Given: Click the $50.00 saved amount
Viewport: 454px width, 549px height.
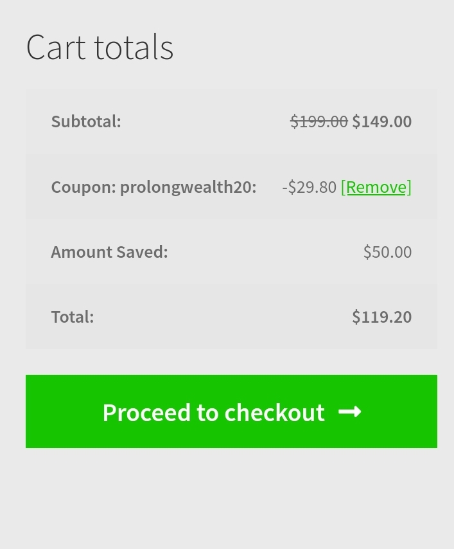Looking at the screenshot, I should pos(387,252).
